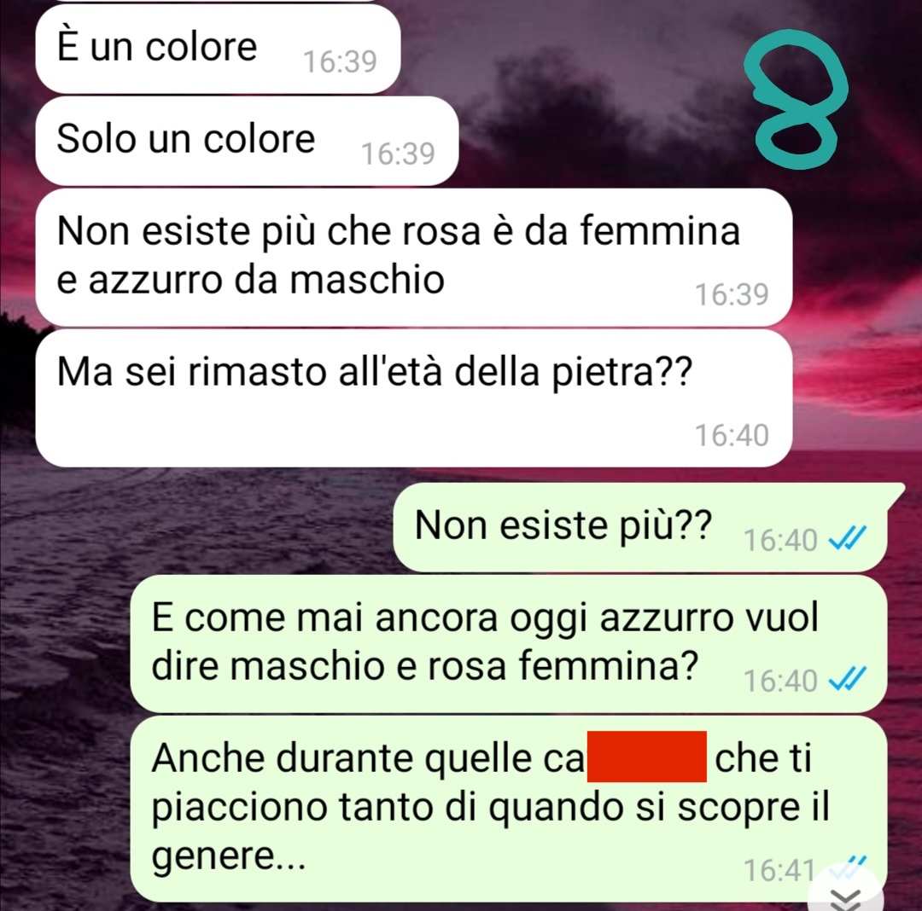Select the "È un colore" message bubble
This screenshot has height=911, width=922.
coord(218,49)
